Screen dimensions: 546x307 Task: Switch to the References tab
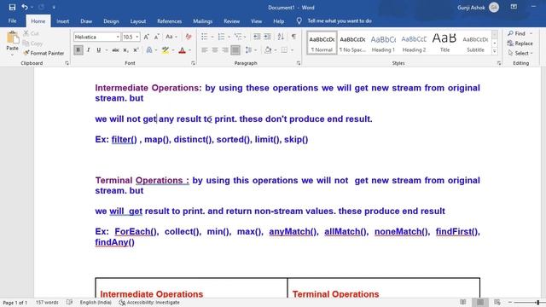tap(169, 21)
